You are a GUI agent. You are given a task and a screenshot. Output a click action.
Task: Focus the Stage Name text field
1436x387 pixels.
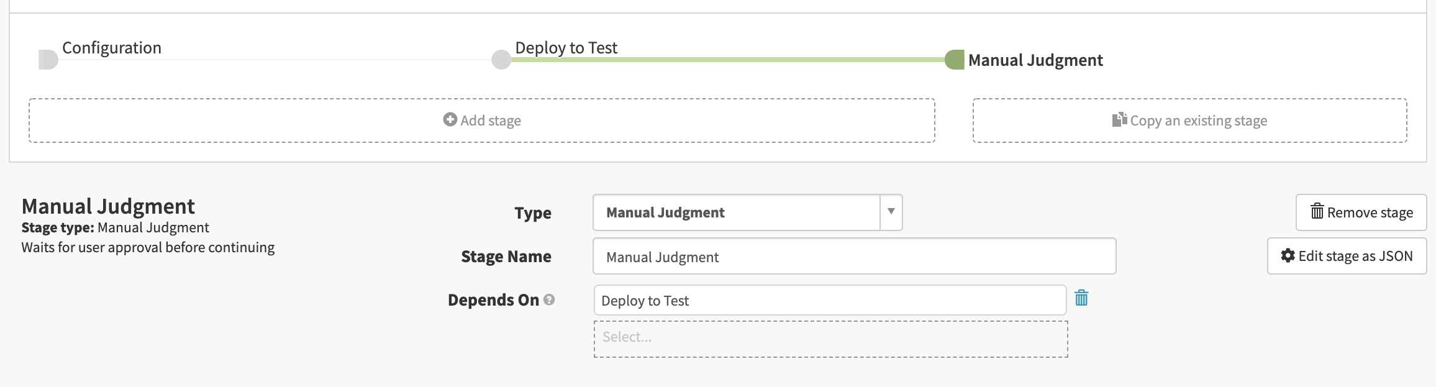(x=854, y=256)
